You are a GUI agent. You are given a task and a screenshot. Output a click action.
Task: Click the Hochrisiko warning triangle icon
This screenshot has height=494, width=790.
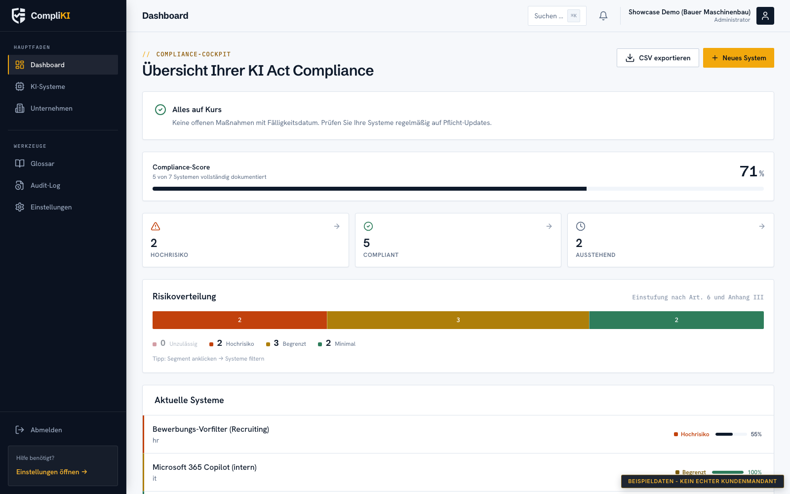pyautogui.click(x=156, y=226)
